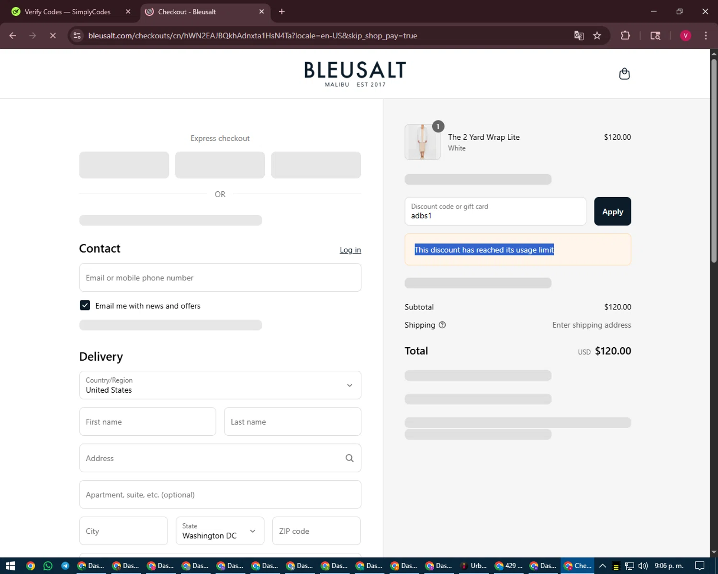Open Windows notification center icon

click(700, 566)
